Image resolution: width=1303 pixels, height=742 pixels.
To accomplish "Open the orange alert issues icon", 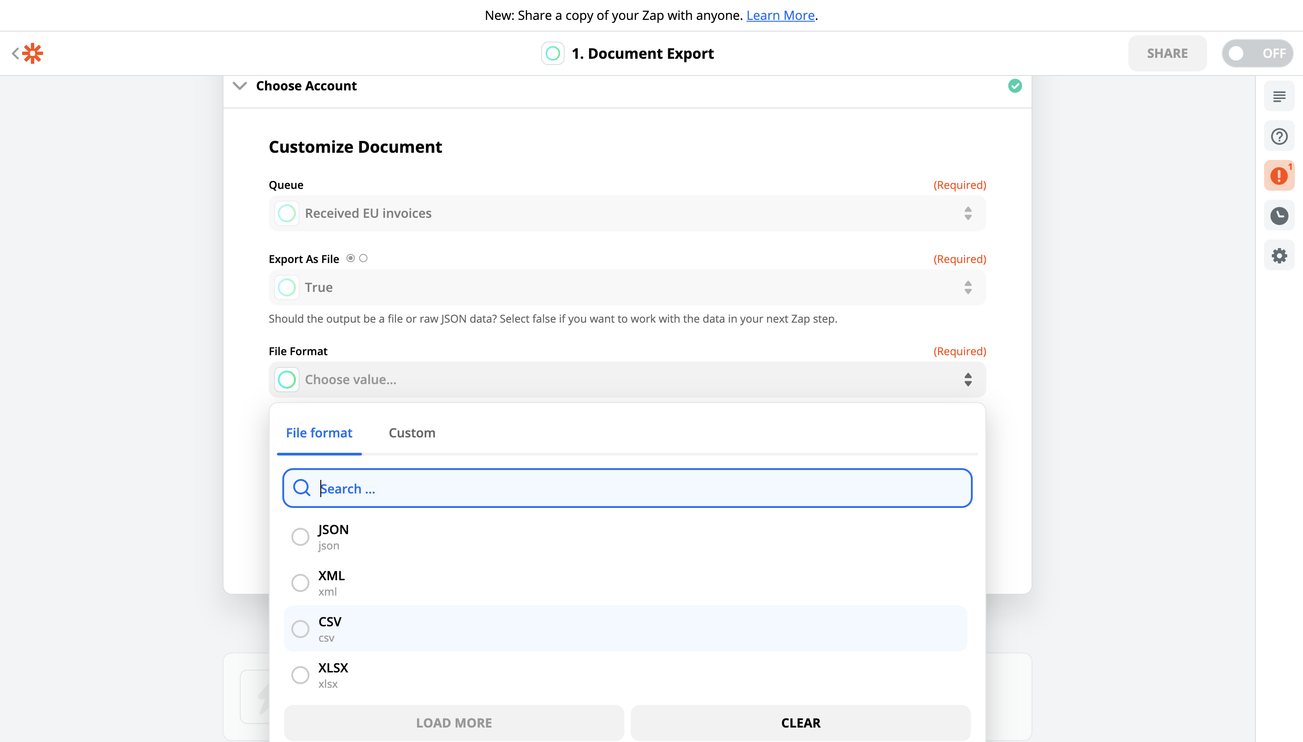I will pyautogui.click(x=1279, y=176).
